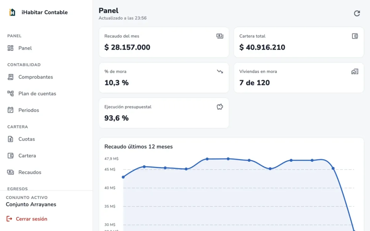Click the value 10,3 %

(117, 83)
